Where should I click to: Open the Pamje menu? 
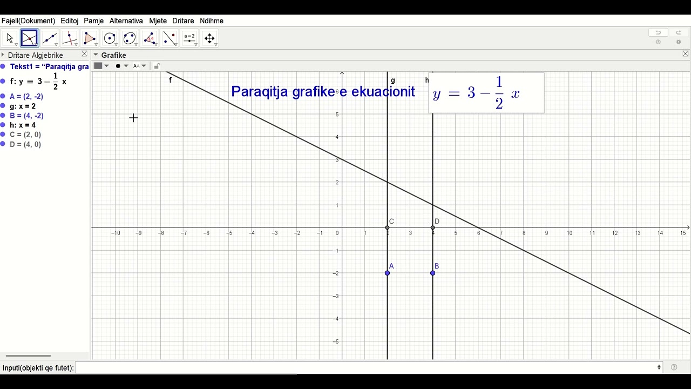94,21
